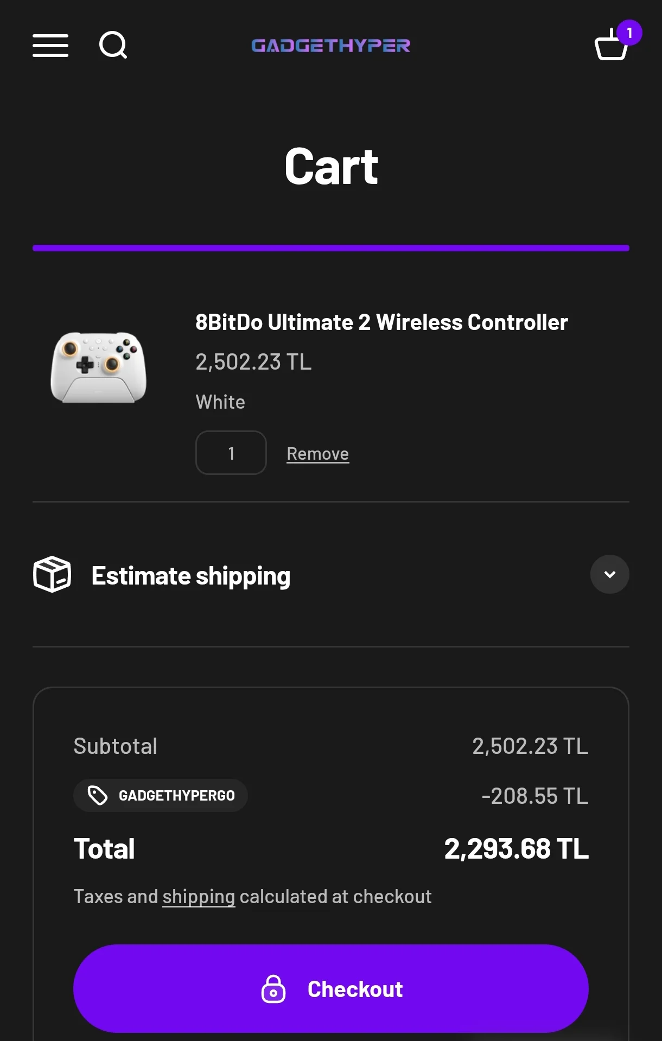The height and width of the screenshot is (1041, 662).
Task: Open the shopping basket icon
Action: 610,47
